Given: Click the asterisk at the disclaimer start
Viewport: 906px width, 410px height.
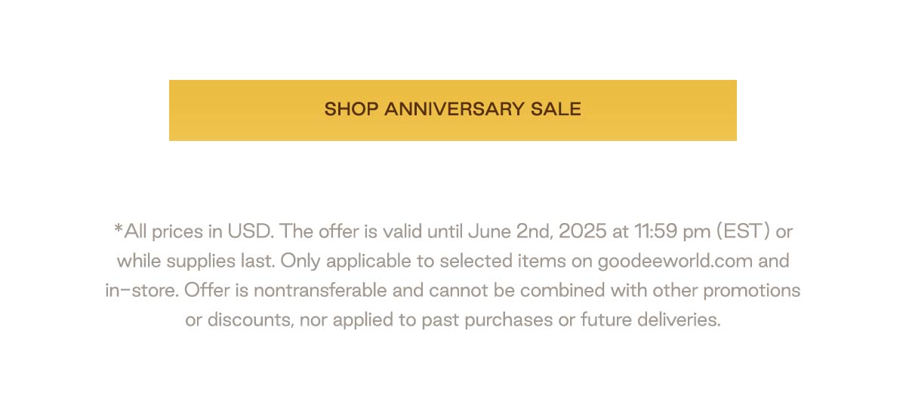Looking at the screenshot, I should [119, 228].
